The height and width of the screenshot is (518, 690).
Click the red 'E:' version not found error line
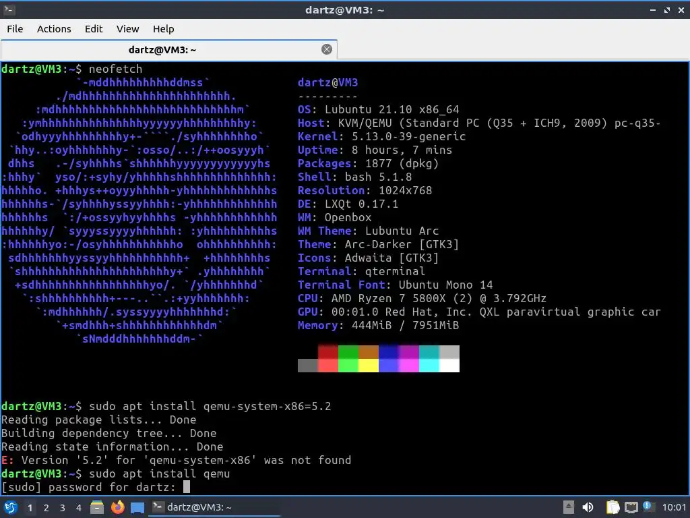pyautogui.click(x=177, y=460)
